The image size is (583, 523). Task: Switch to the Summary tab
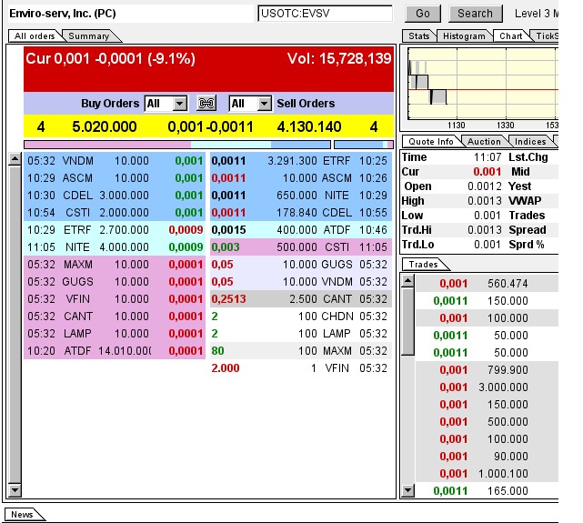coord(89,36)
